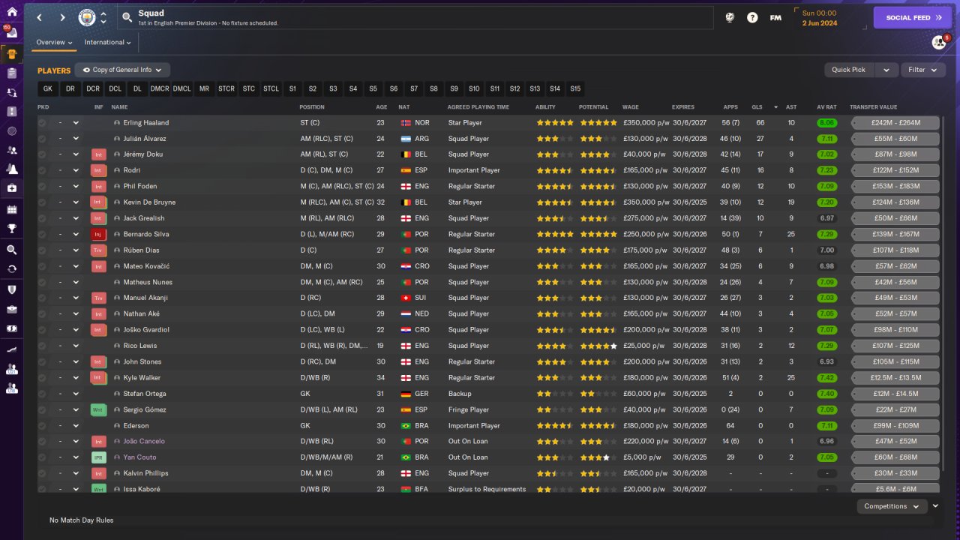Expand the club switcher up-down arrows

[x=103, y=17]
